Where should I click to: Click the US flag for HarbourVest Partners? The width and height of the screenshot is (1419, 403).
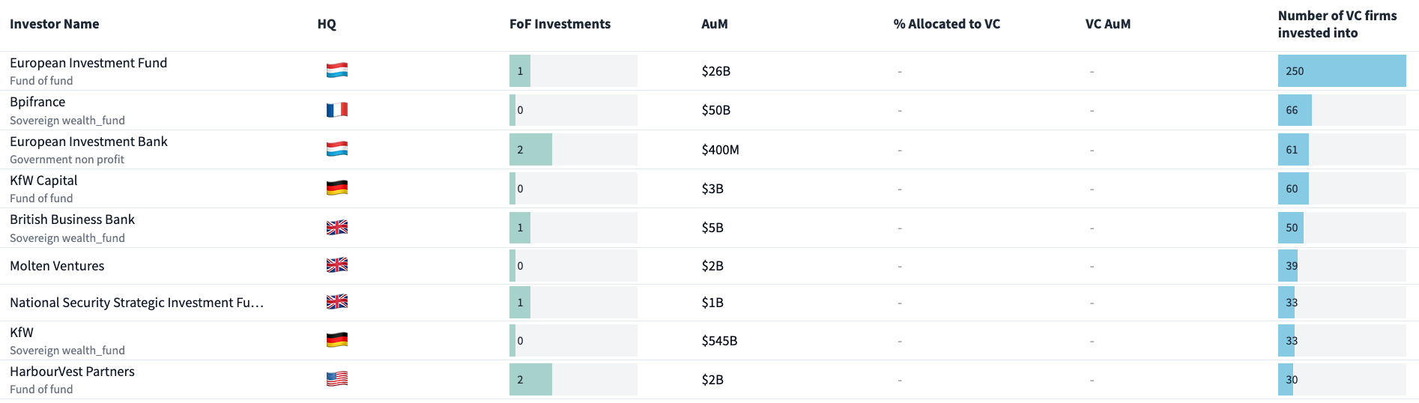pos(337,379)
